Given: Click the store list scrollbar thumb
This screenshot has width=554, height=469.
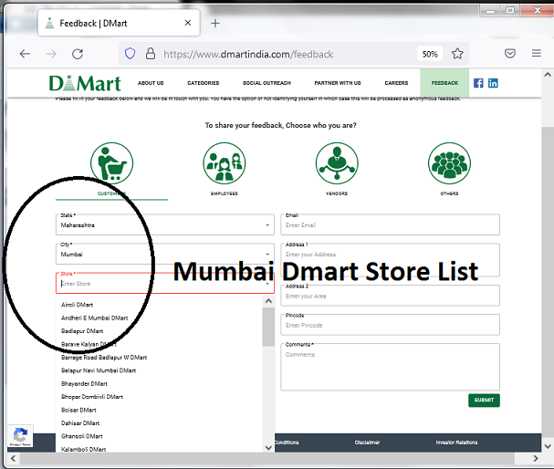Looking at the screenshot, I should tap(268, 327).
